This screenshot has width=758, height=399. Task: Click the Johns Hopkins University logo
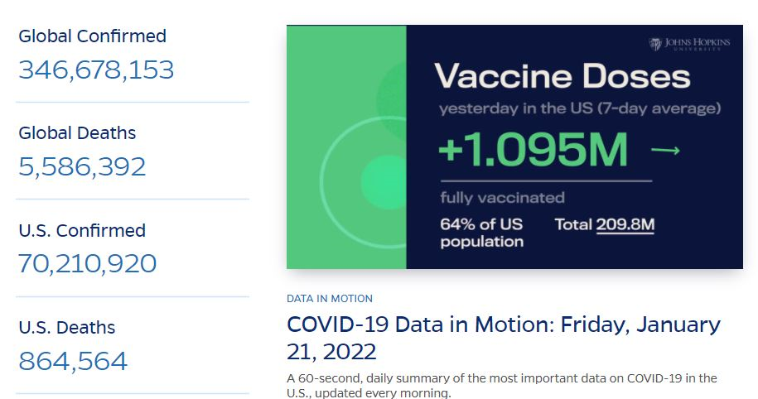(x=689, y=44)
